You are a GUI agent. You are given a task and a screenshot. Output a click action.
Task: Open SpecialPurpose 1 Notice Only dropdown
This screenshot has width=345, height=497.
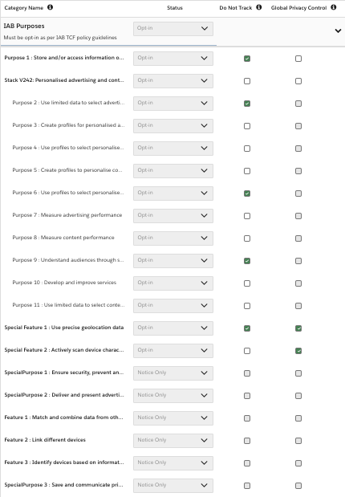173,373
